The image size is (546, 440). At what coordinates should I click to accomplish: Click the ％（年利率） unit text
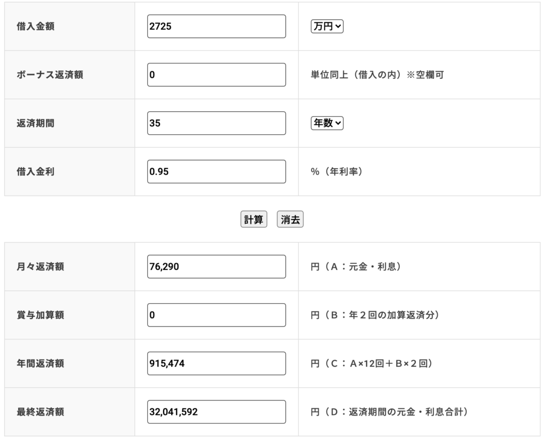coord(337,172)
